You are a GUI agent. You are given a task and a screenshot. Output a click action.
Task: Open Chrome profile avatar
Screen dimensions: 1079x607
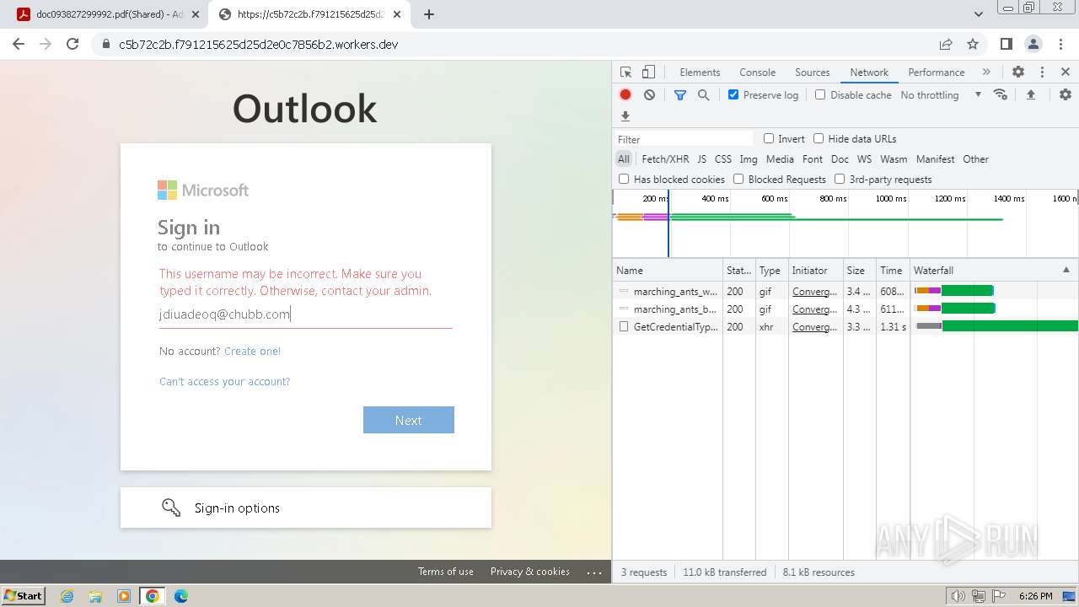tap(1033, 44)
